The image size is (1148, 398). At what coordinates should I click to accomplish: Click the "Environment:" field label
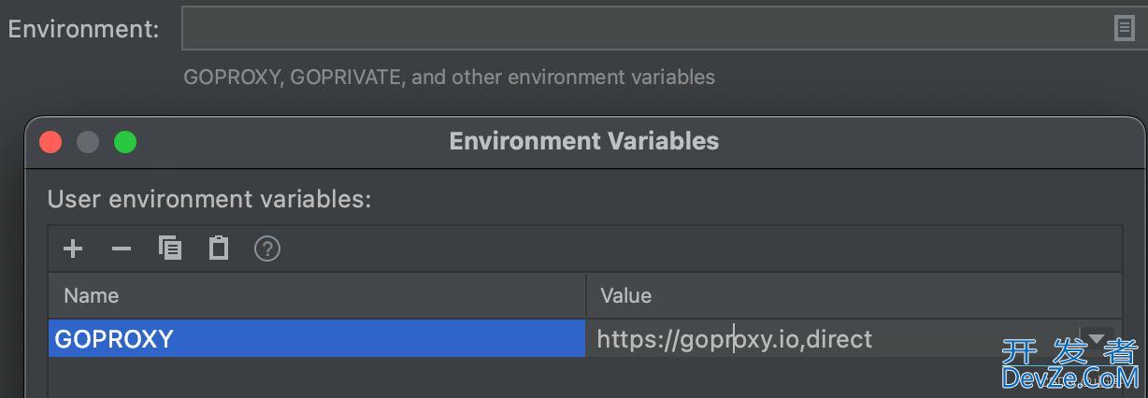(x=83, y=29)
